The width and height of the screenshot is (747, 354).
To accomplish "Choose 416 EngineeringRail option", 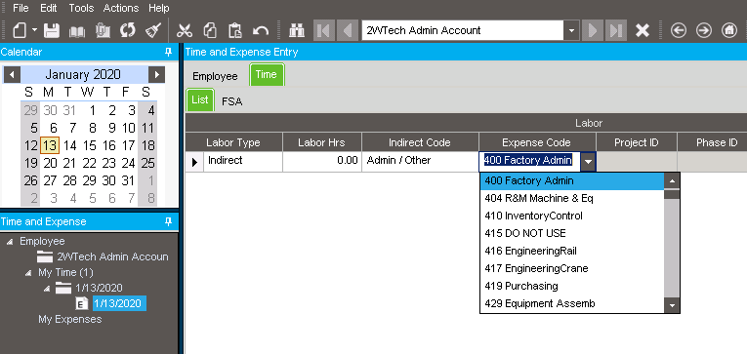I will click(x=571, y=251).
